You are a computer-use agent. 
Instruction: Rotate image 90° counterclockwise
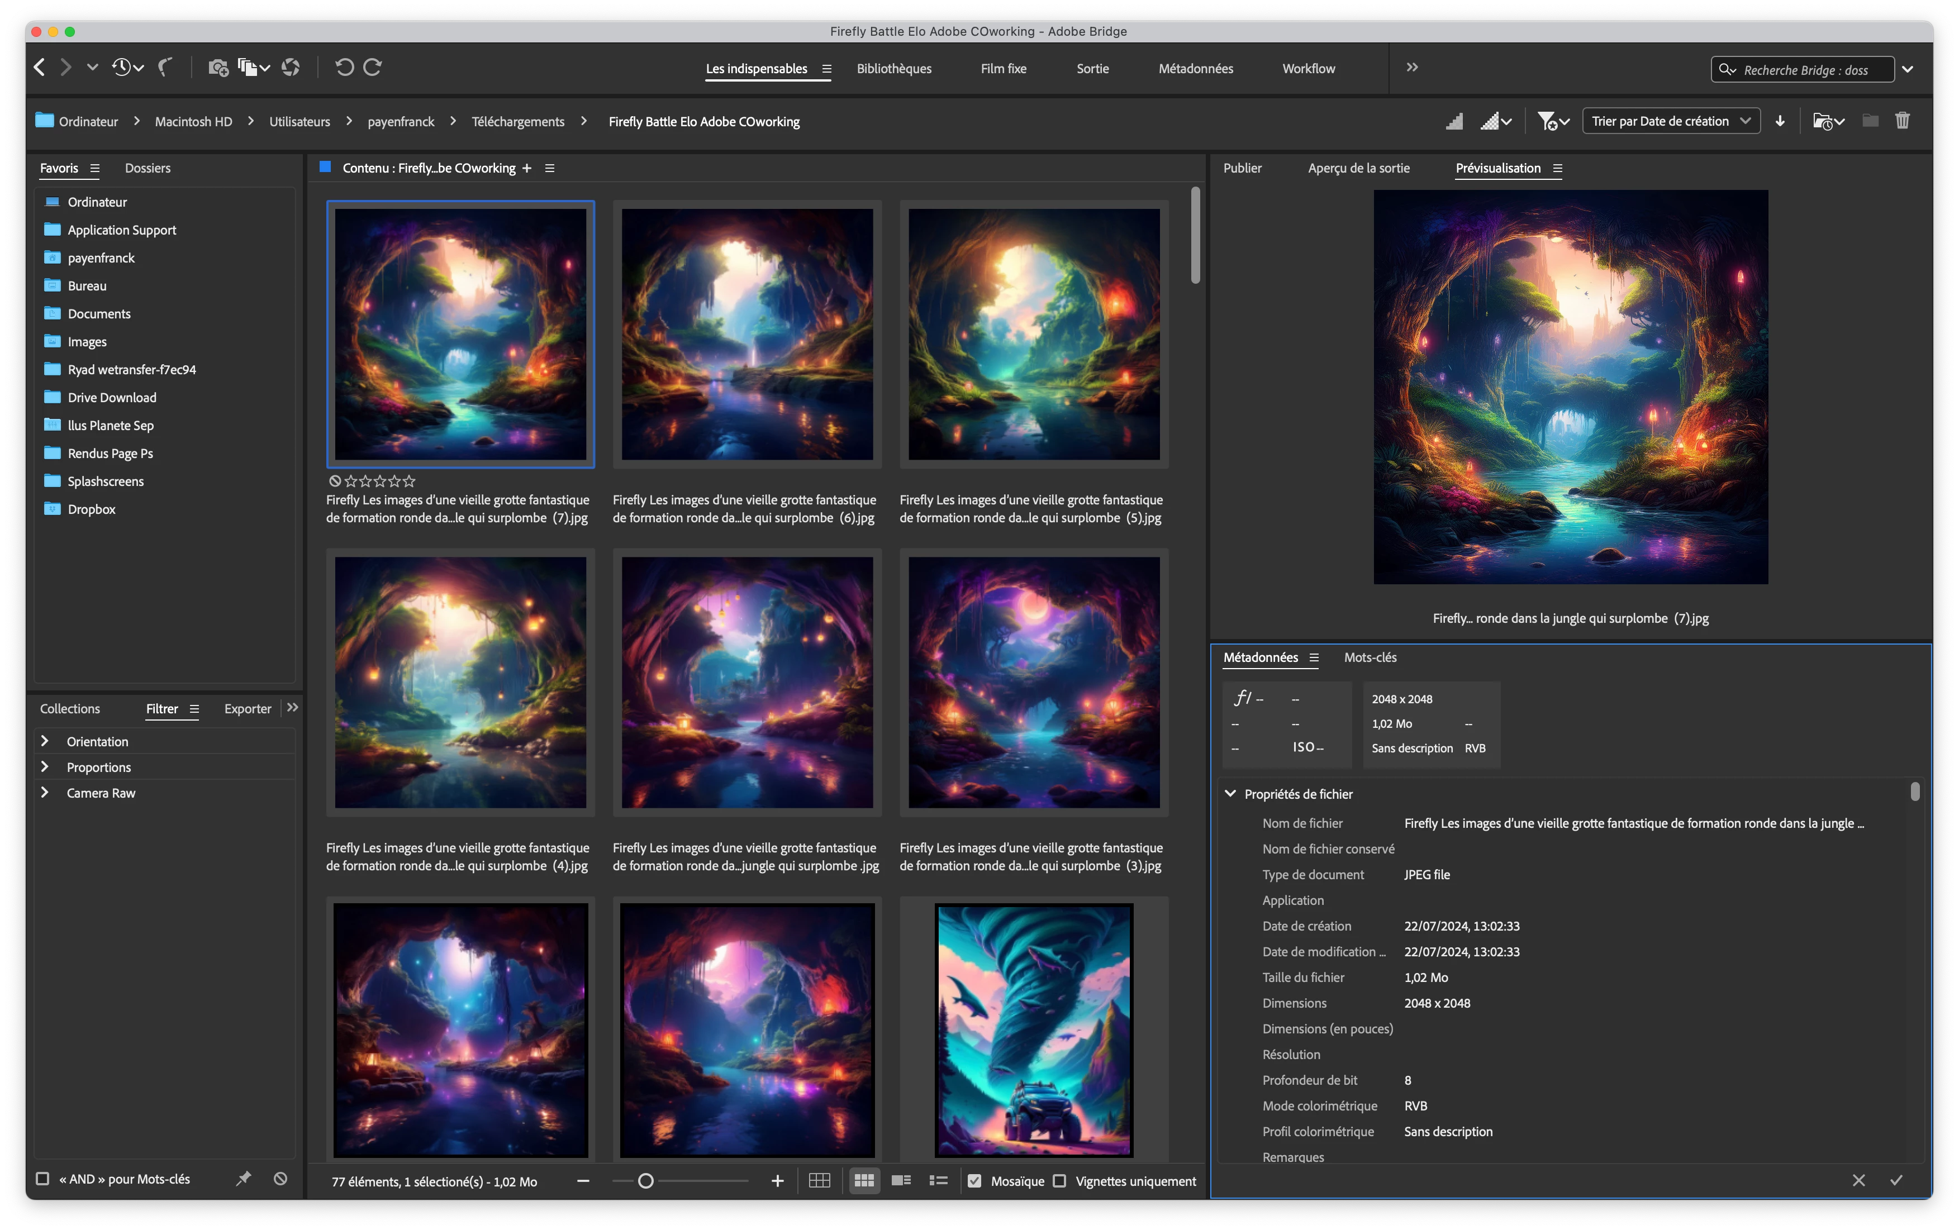click(x=344, y=68)
